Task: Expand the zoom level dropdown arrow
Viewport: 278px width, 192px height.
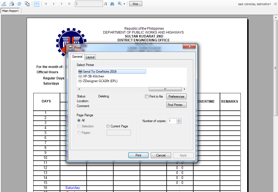Action: pos(124,4)
